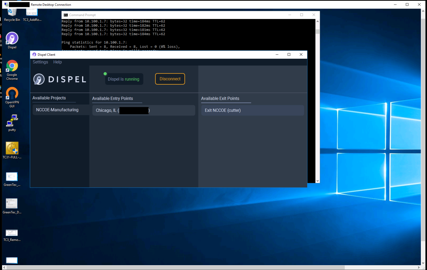This screenshot has height=270, width=427.
Task: Click the Available Projects heading
Action: coord(49,98)
